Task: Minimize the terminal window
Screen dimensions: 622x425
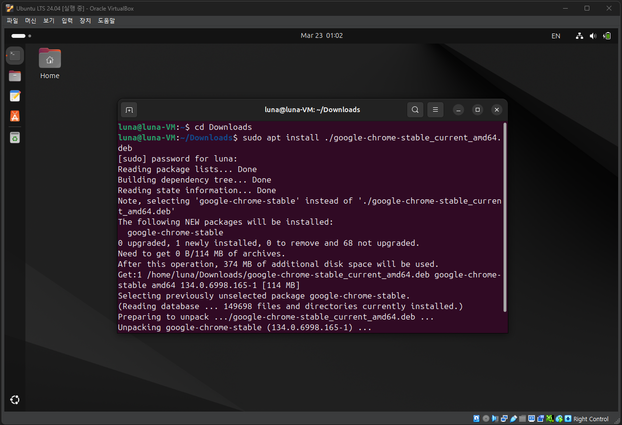Action: click(x=458, y=110)
